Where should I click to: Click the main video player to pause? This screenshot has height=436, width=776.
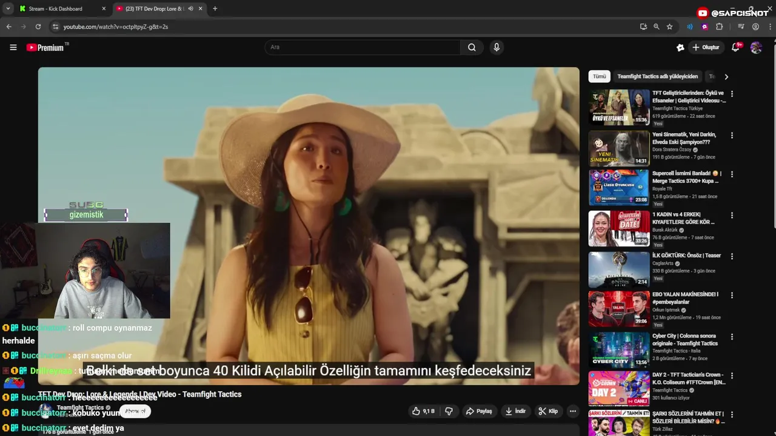coord(309,225)
